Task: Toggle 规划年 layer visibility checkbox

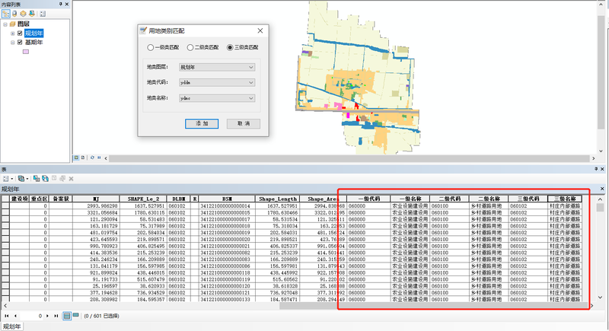Action: coord(20,33)
